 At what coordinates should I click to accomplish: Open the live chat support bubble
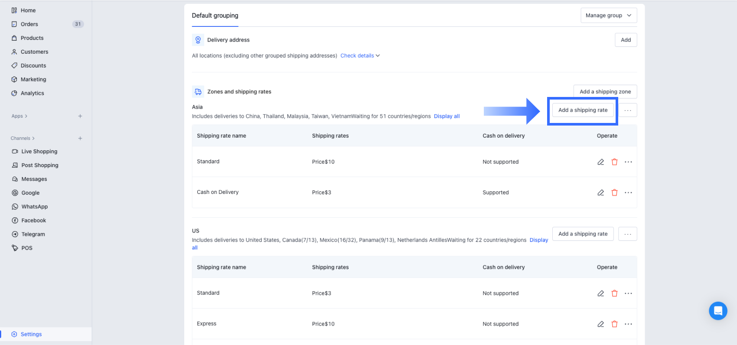(x=718, y=311)
